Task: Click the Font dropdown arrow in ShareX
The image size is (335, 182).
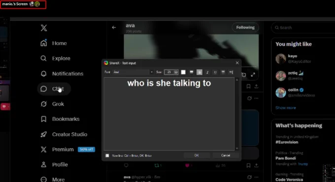Action: [152, 72]
